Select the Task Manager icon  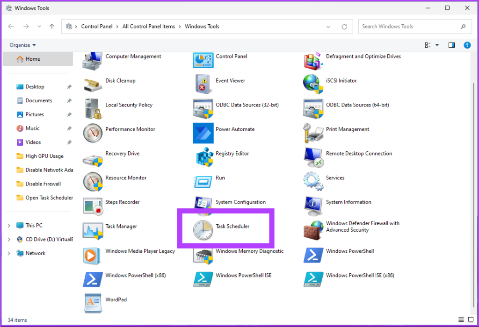pyautogui.click(x=93, y=230)
